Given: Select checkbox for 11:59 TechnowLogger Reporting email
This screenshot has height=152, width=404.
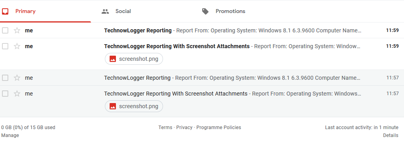Looking at the screenshot, I should (x=5, y=30).
